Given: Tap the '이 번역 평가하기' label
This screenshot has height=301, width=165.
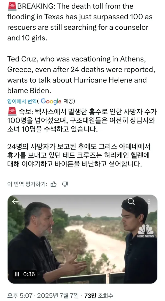Looking at the screenshot, I should [27, 184].
